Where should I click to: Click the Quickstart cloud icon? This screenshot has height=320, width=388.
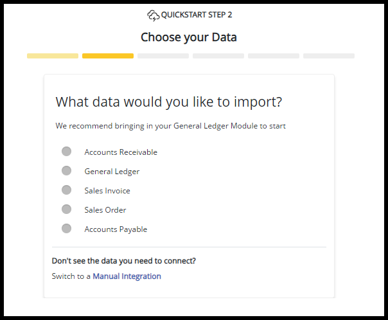[x=153, y=15]
